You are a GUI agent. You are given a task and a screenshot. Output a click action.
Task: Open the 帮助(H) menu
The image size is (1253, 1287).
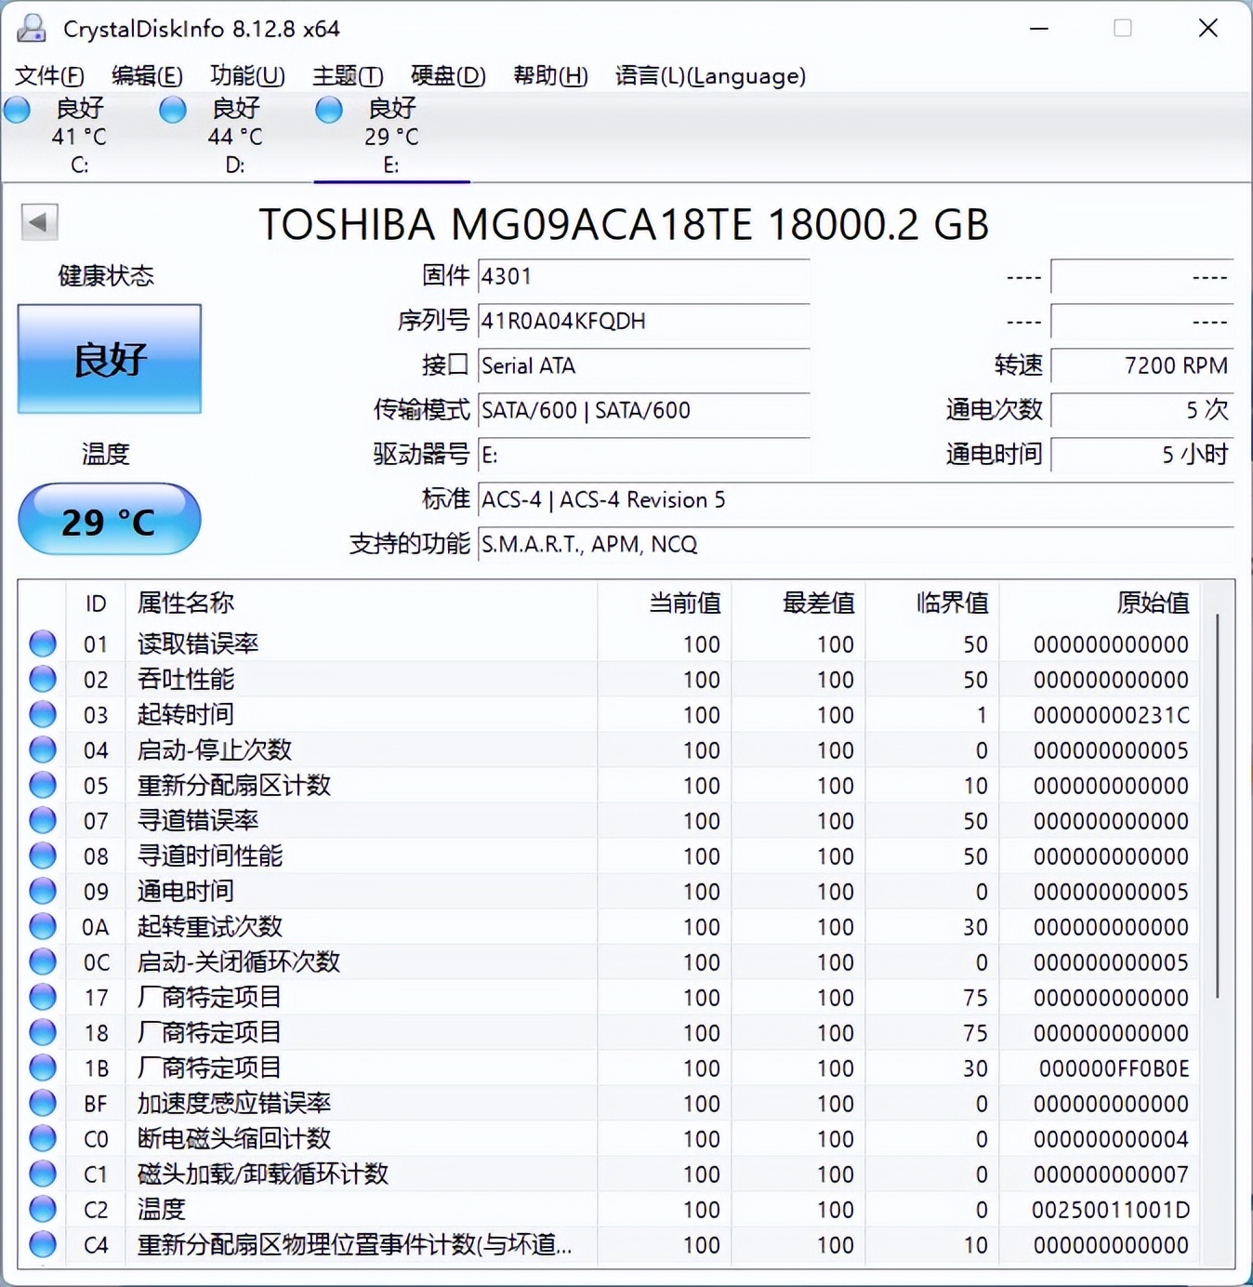[550, 75]
